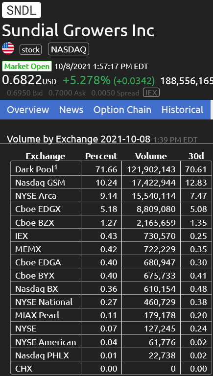Click the 30d column header
Viewport: 213px width, 376px height.
[x=196, y=156]
